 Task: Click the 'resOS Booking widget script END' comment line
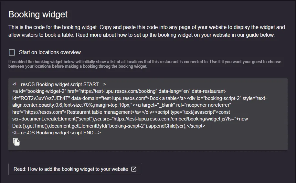pyautogui.click(x=57, y=133)
